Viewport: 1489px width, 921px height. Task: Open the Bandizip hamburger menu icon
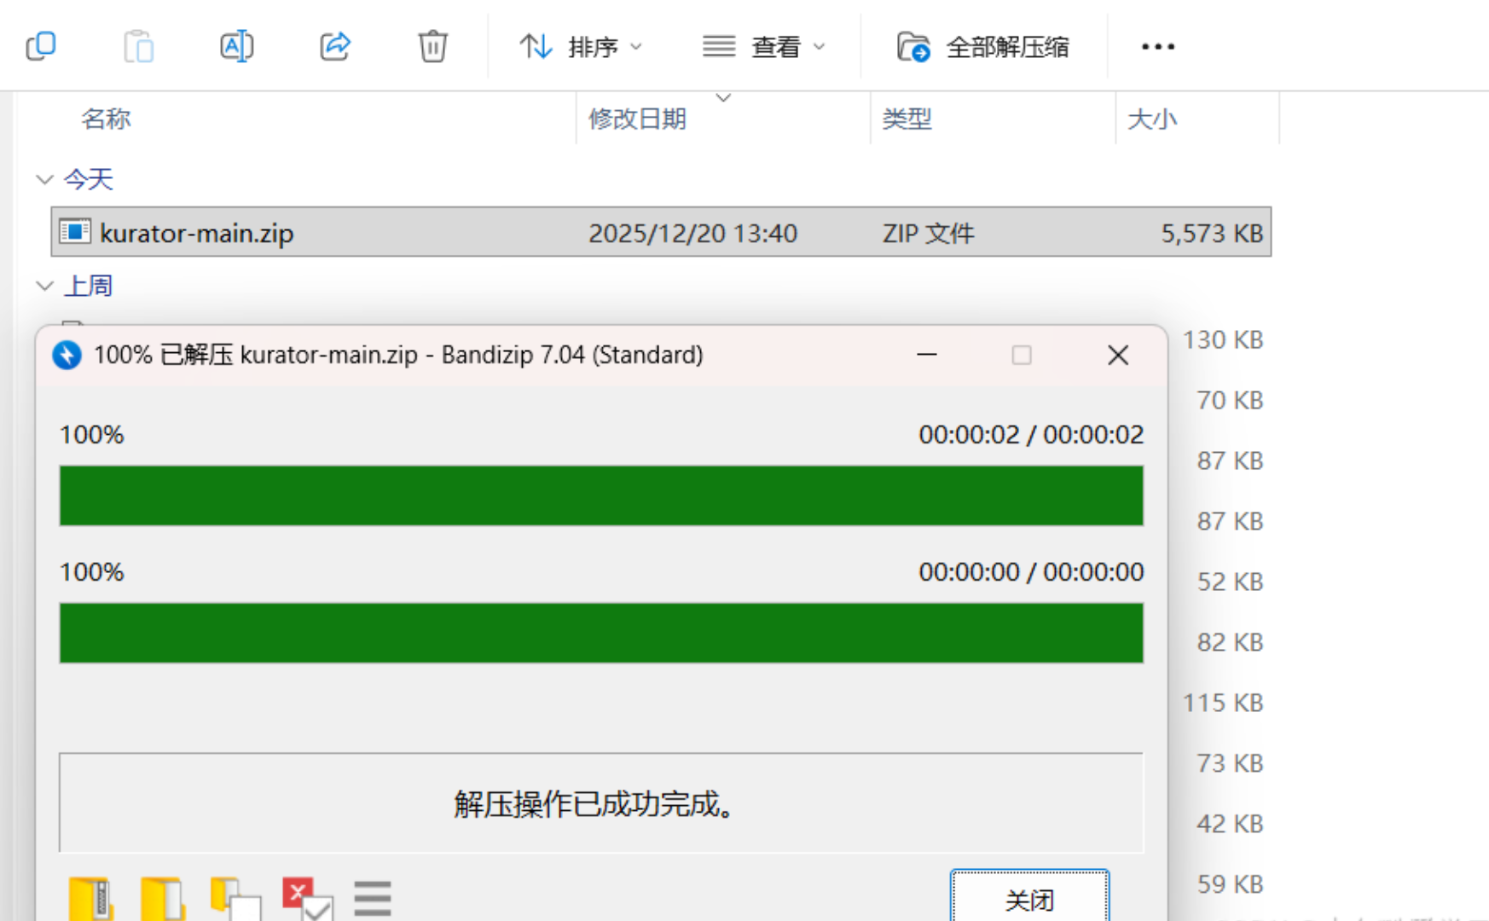(x=372, y=898)
